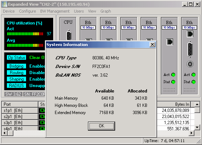The image size is (202, 145).
Task: Click the scroll down arrow of port table
Action: point(197,127)
